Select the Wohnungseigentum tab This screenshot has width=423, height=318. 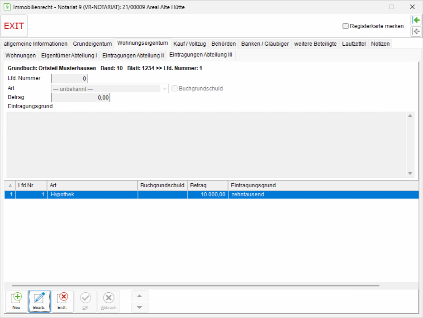point(143,43)
